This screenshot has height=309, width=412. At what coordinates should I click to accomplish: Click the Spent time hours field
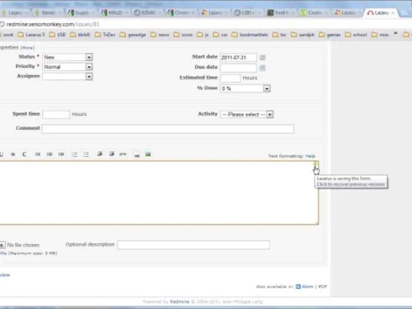[x=56, y=114]
